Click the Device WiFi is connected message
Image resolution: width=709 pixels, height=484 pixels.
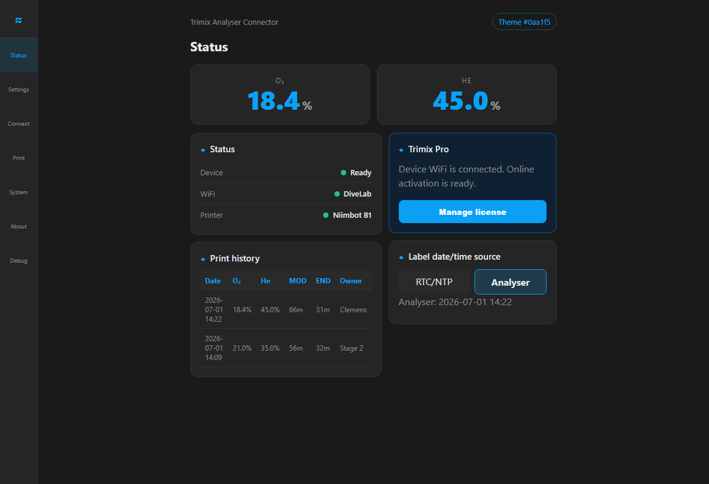coord(466,176)
